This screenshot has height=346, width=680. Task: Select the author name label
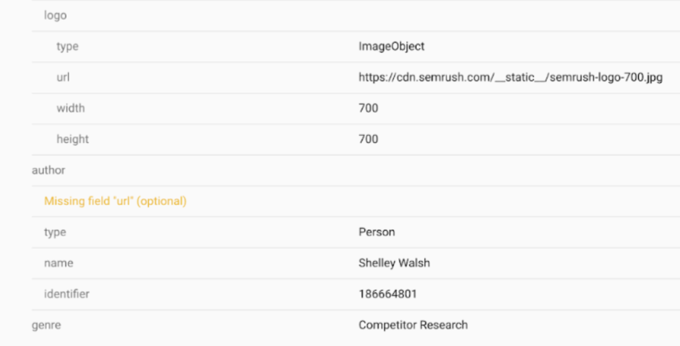tap(58, 263)
